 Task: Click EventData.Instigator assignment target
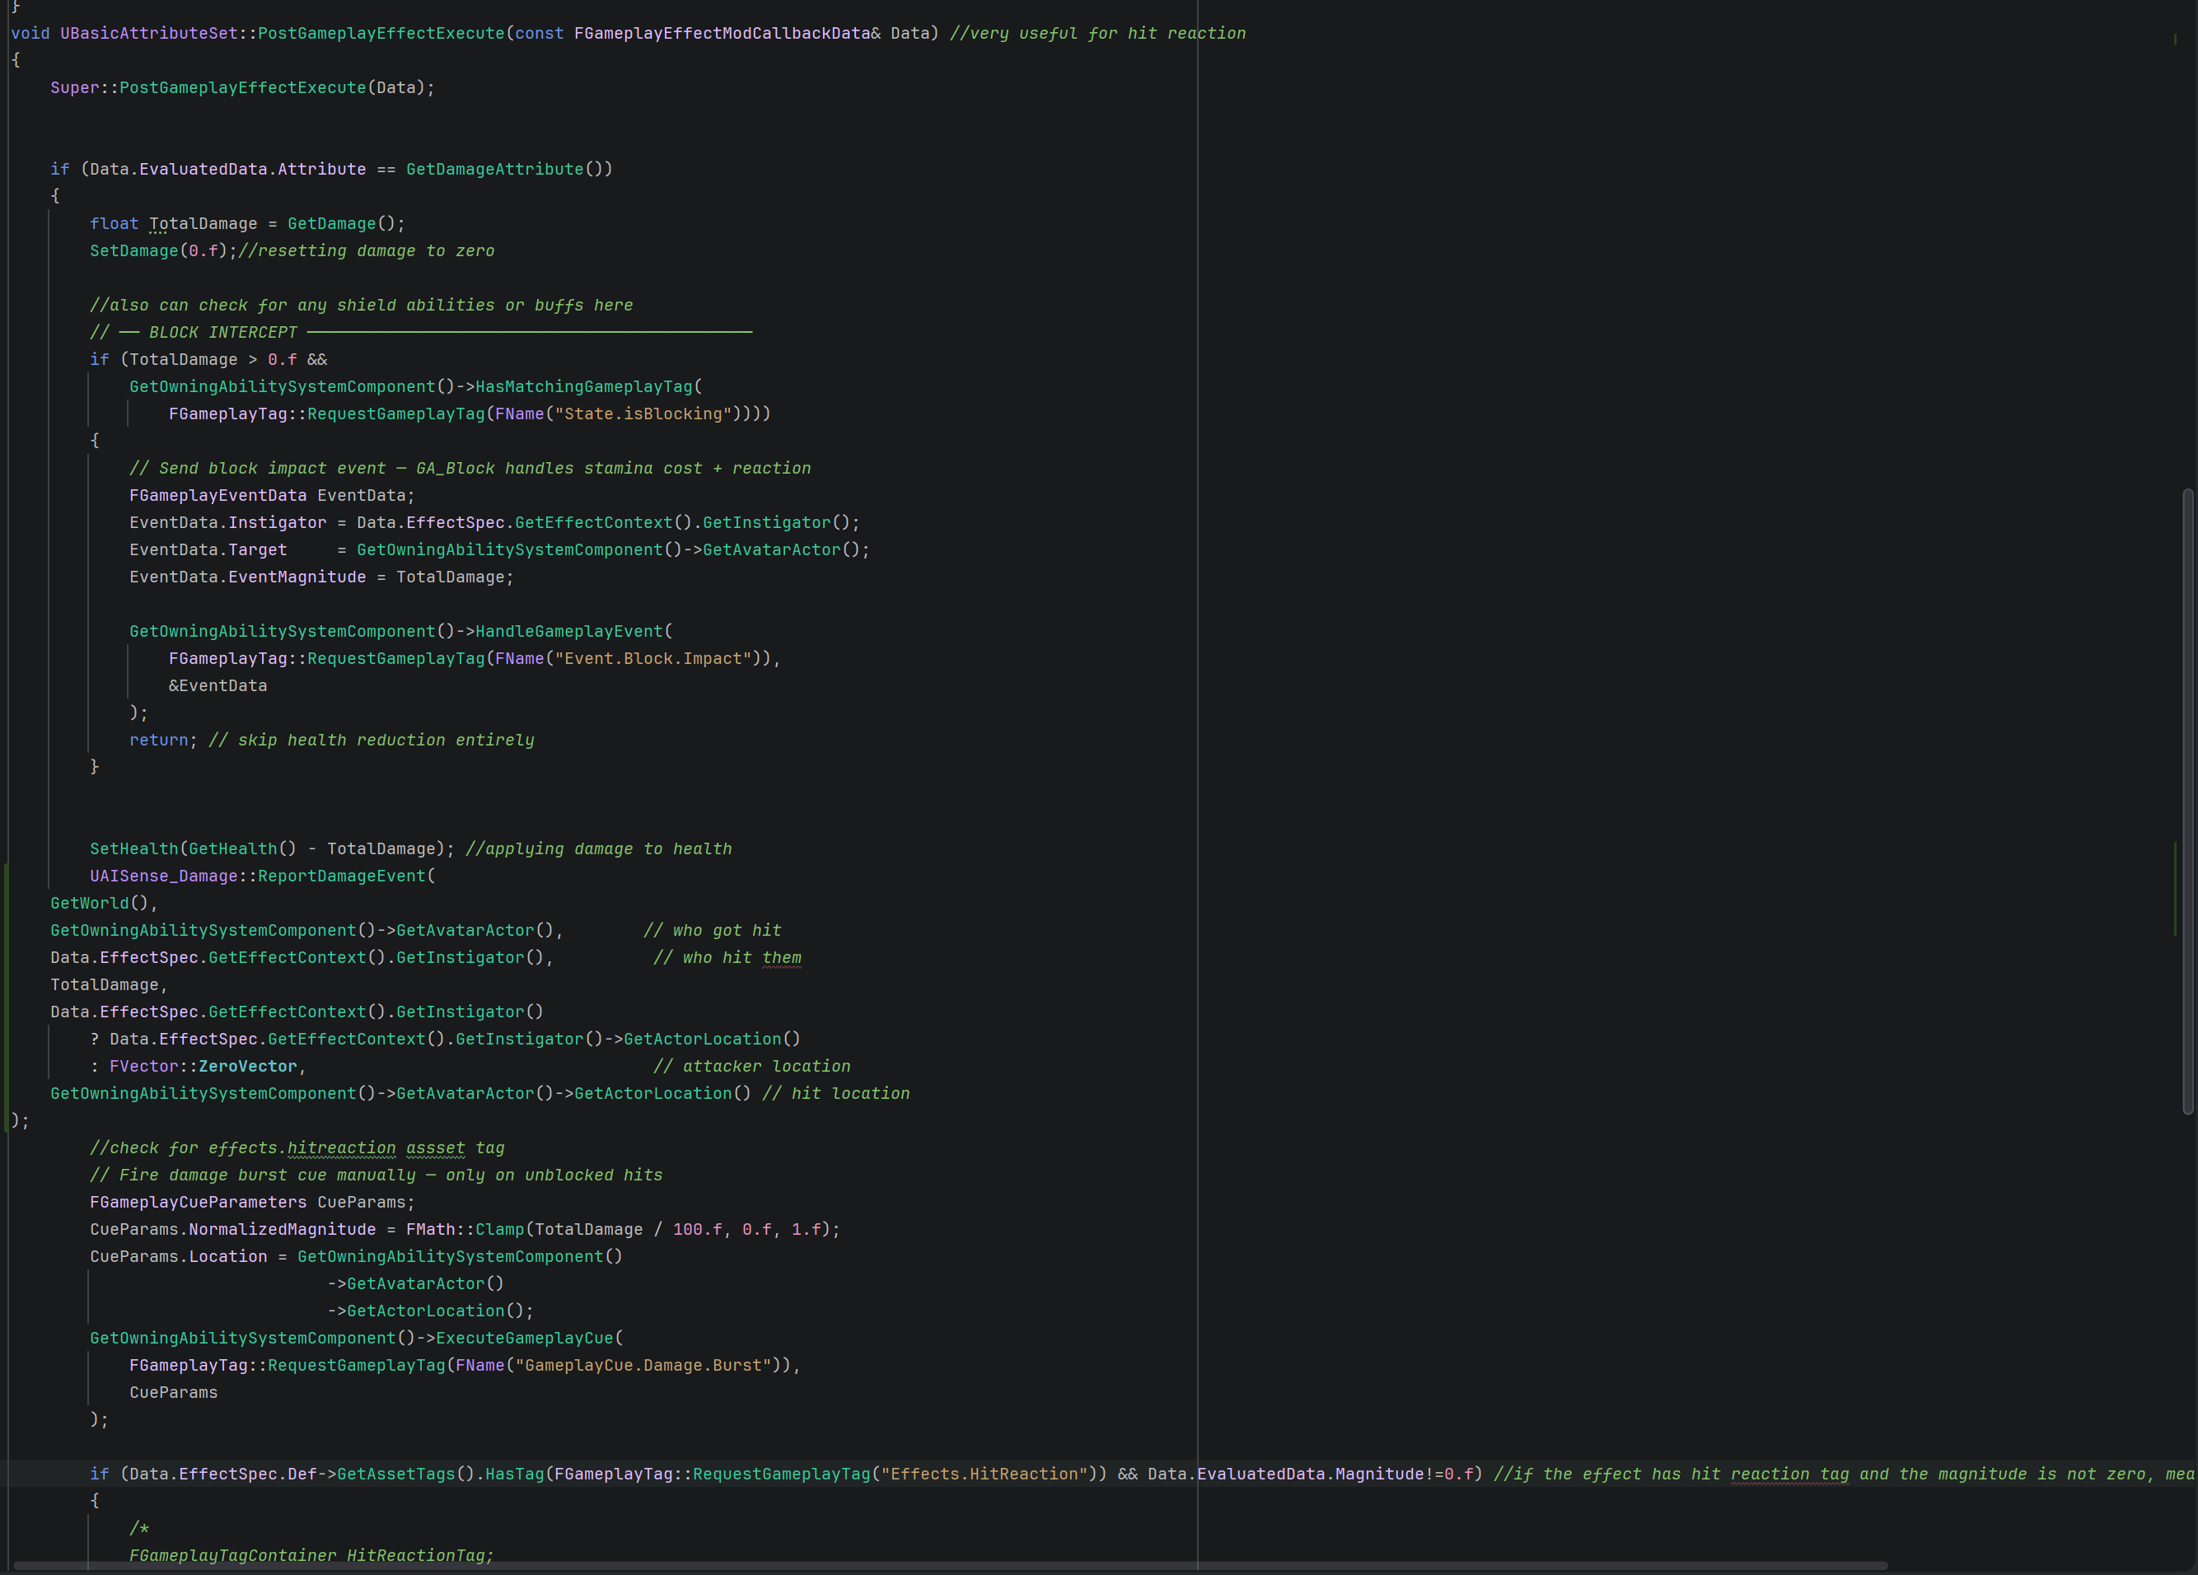pyautogui.click(x=227, y=521)
